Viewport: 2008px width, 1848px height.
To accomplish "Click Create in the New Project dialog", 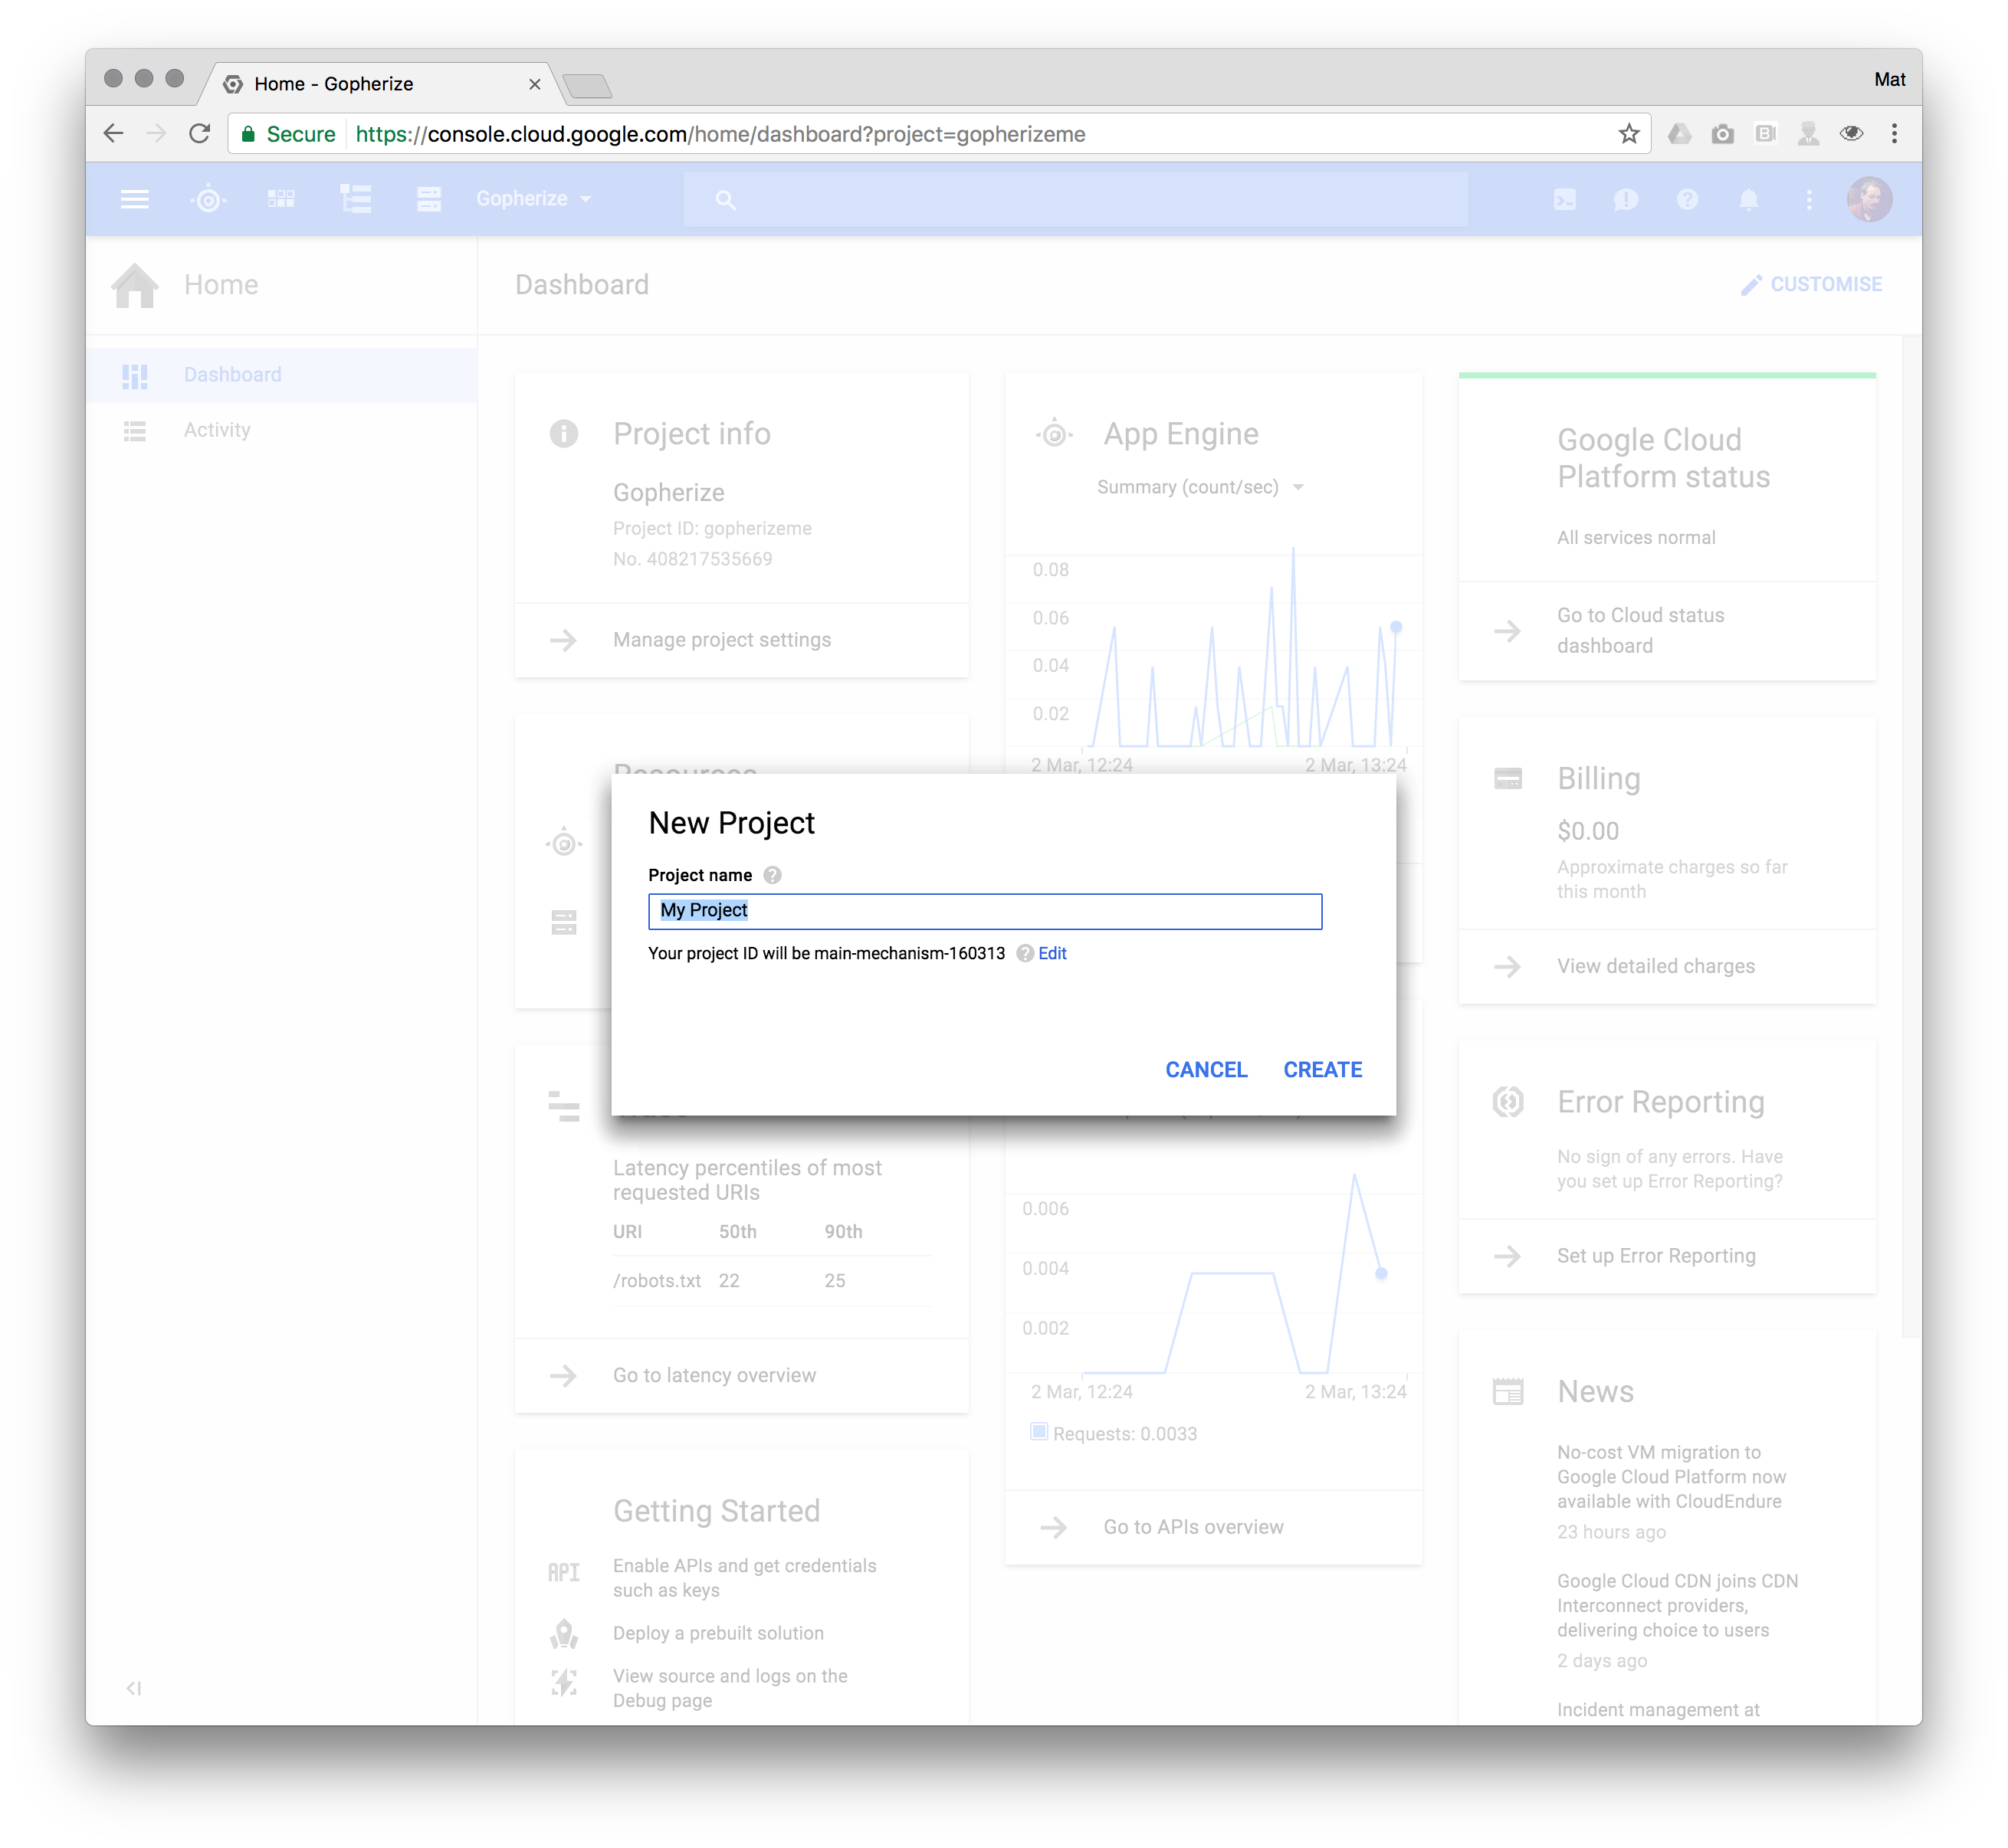I will point(1323,1070).
